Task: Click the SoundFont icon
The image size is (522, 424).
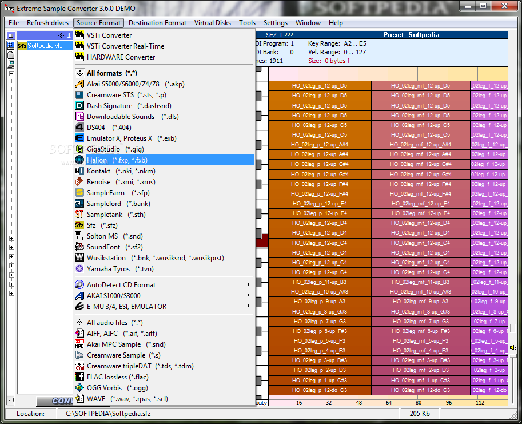Action: 79,247
